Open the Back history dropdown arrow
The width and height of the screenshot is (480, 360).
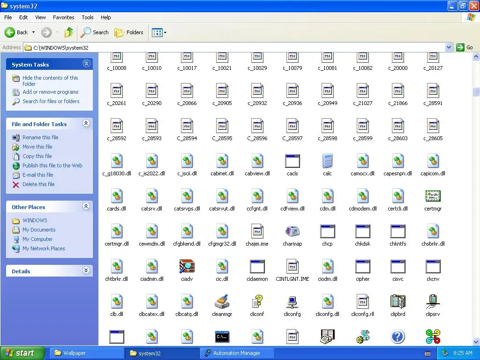point(33,32)
